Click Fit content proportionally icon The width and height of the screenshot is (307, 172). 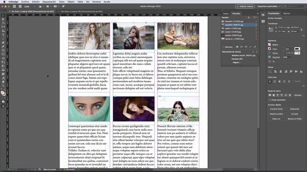(274, 95)
